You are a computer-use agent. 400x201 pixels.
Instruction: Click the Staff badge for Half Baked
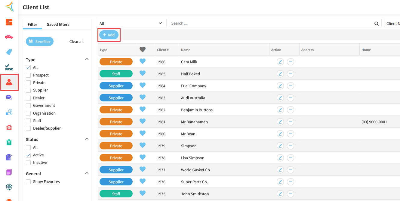pos(116,74)
